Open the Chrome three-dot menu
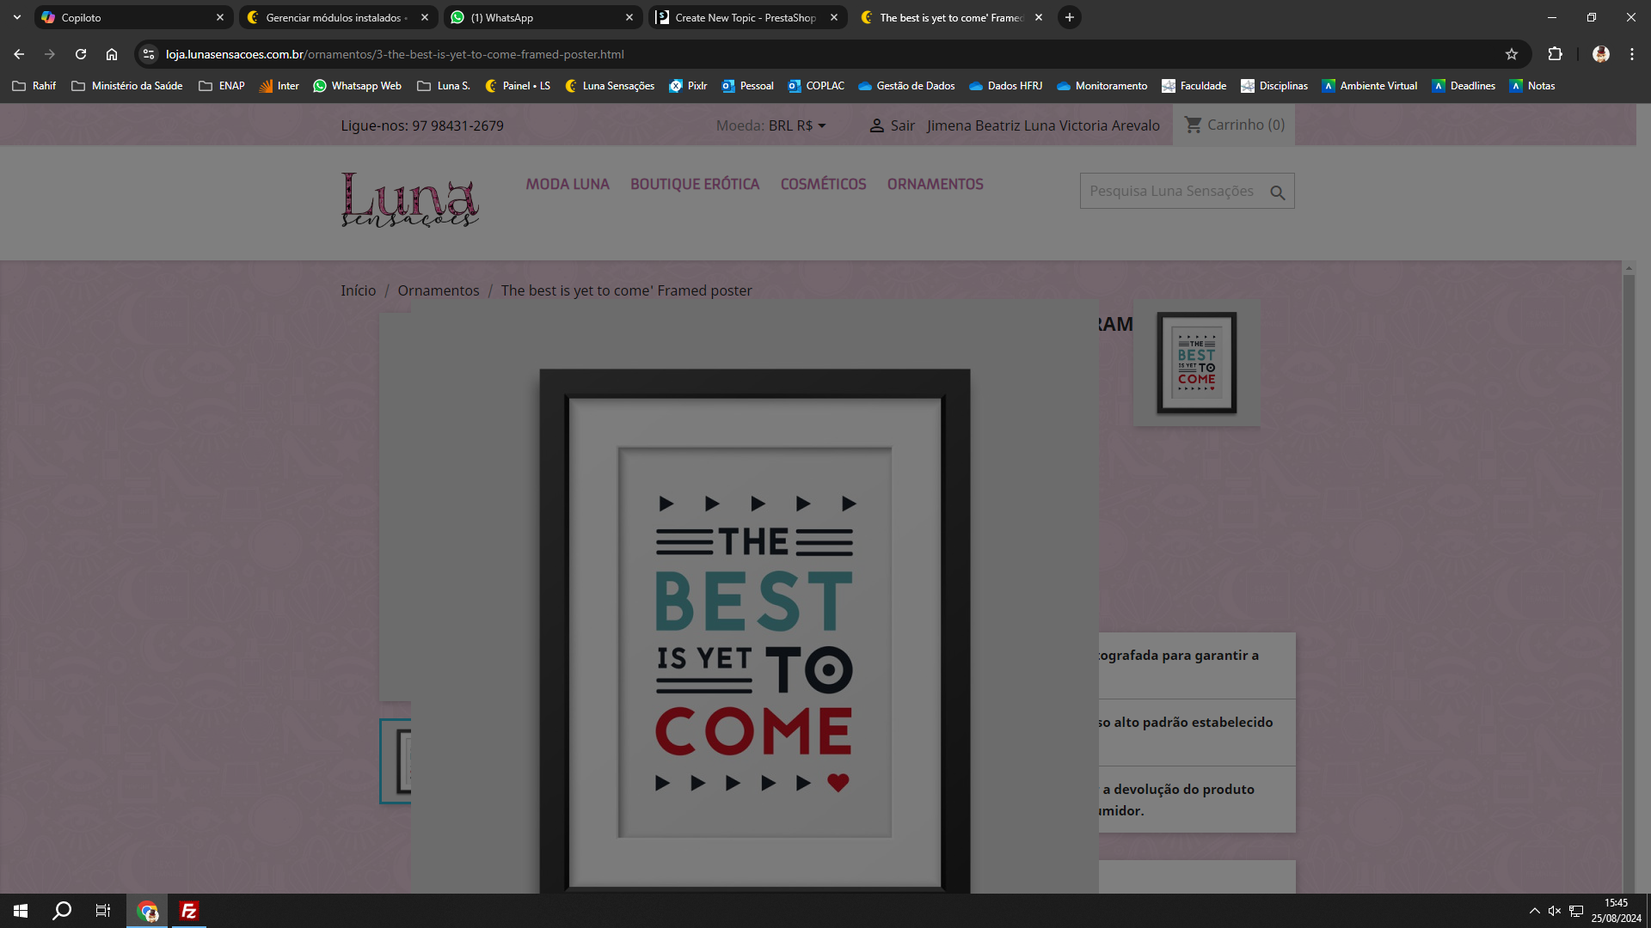This screenshot has width=1651, height=928. pyautogui.click(x=1631, y=54)
